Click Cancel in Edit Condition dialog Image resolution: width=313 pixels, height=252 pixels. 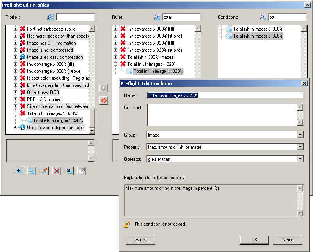(x=288, y=240)
